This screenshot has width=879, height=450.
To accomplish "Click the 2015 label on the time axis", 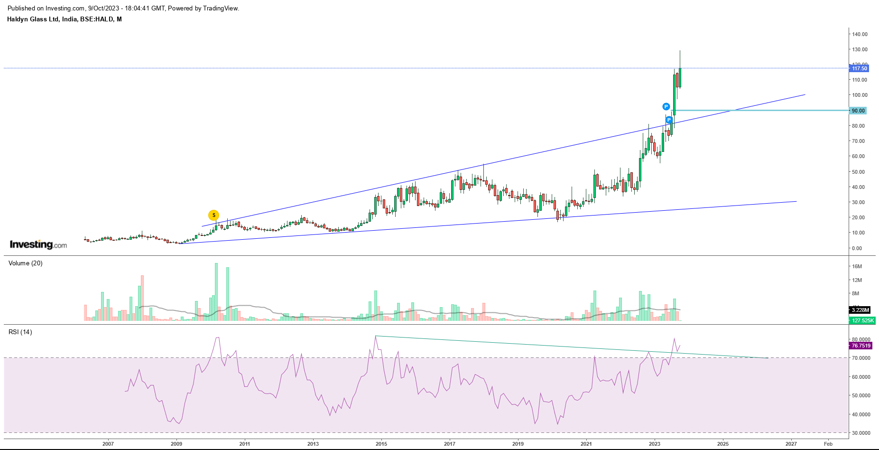I will pos(381,444).
